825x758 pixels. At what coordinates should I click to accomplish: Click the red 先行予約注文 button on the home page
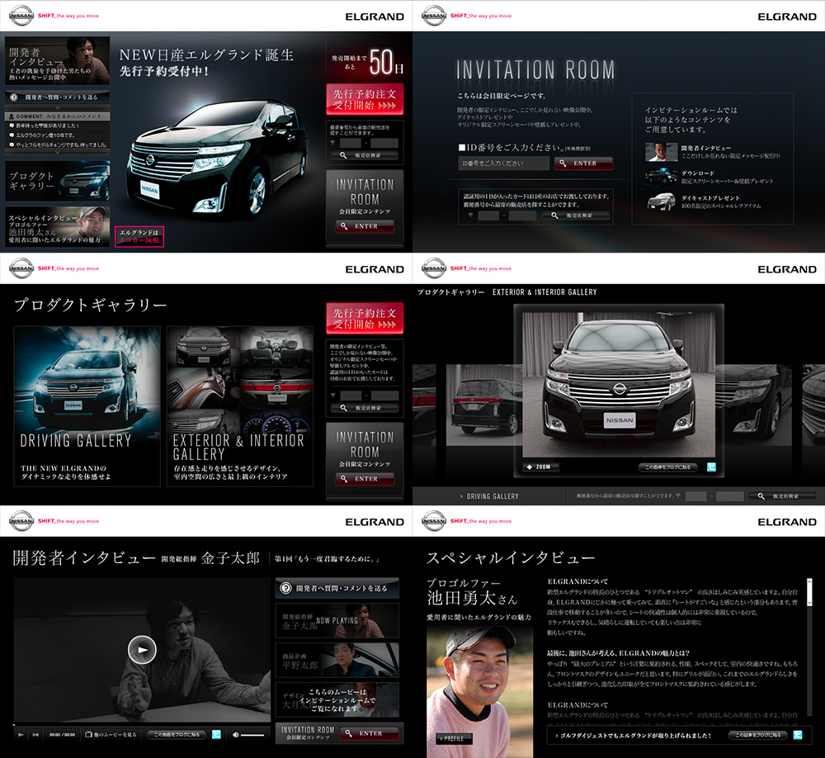pos(365,99)
